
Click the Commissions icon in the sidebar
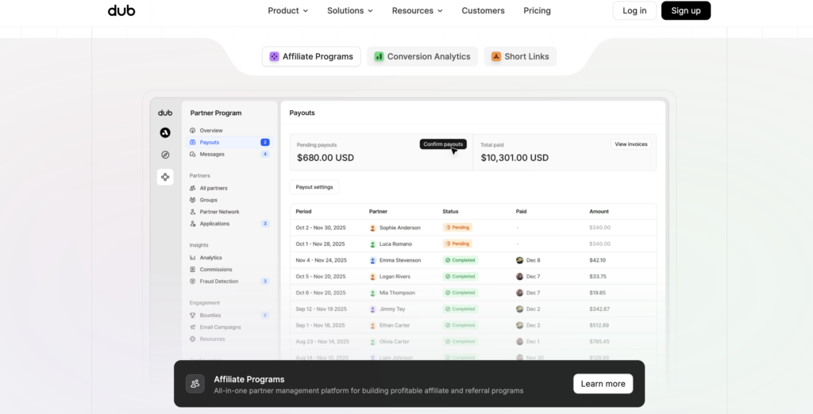pos(192,270)
